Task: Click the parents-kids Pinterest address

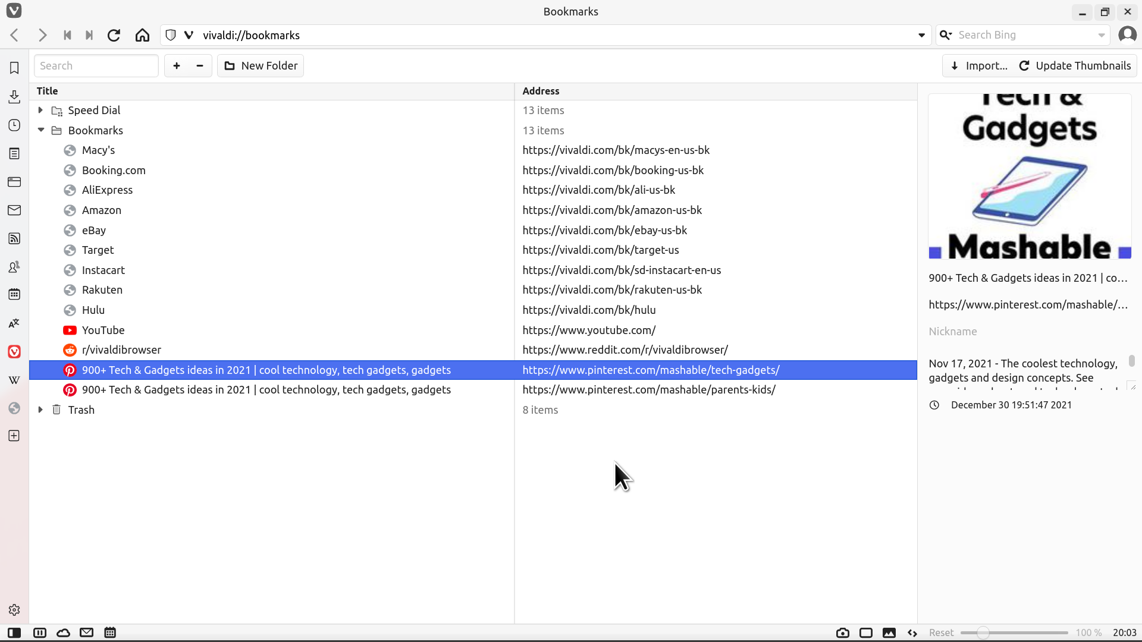Action: (x=649, y=389)
